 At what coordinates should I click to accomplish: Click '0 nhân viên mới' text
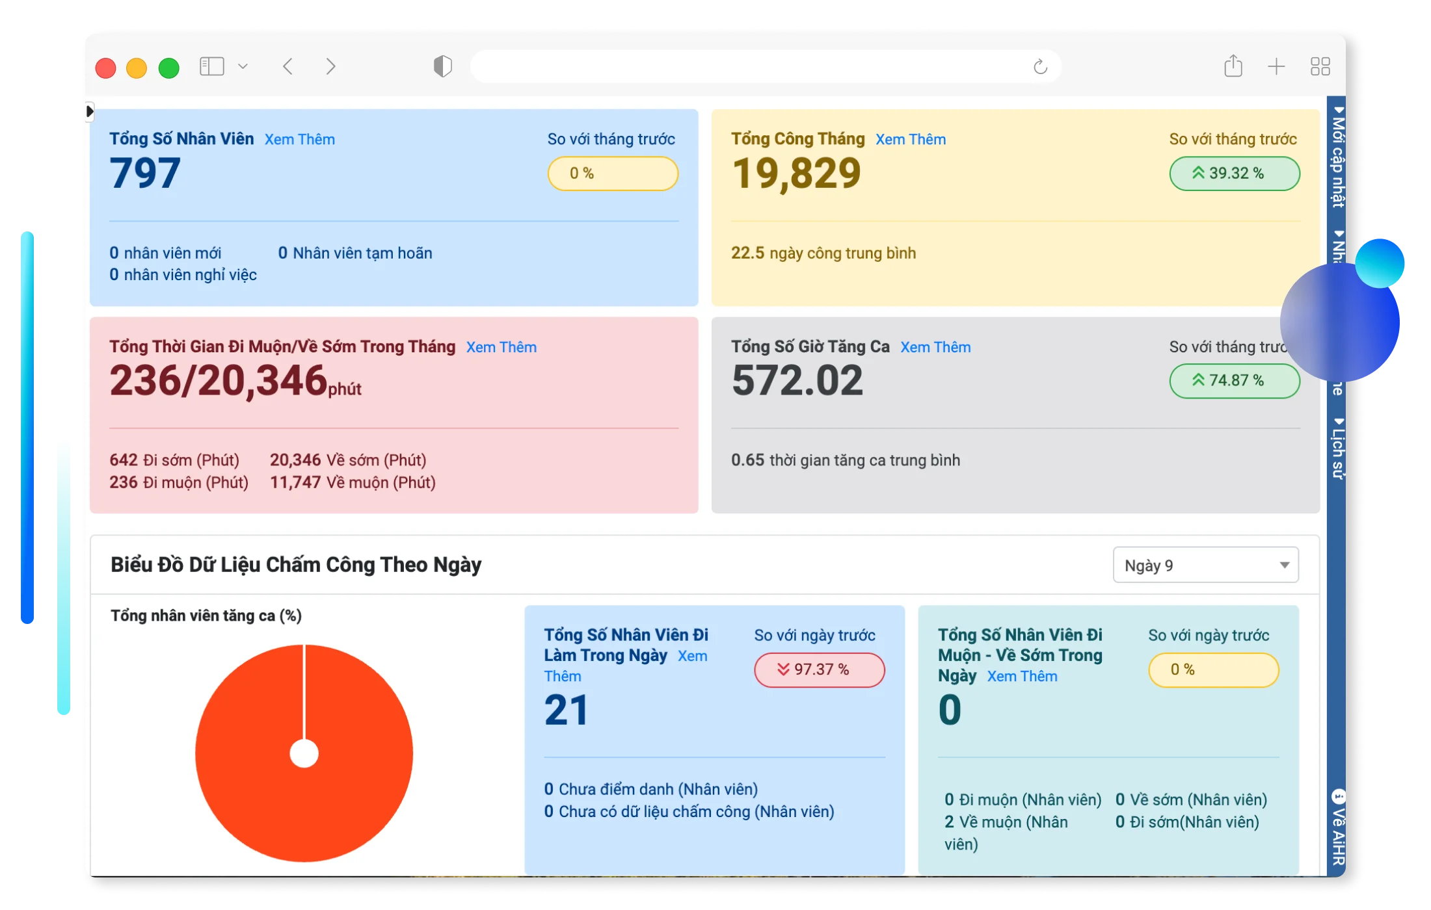pos(165,253)
